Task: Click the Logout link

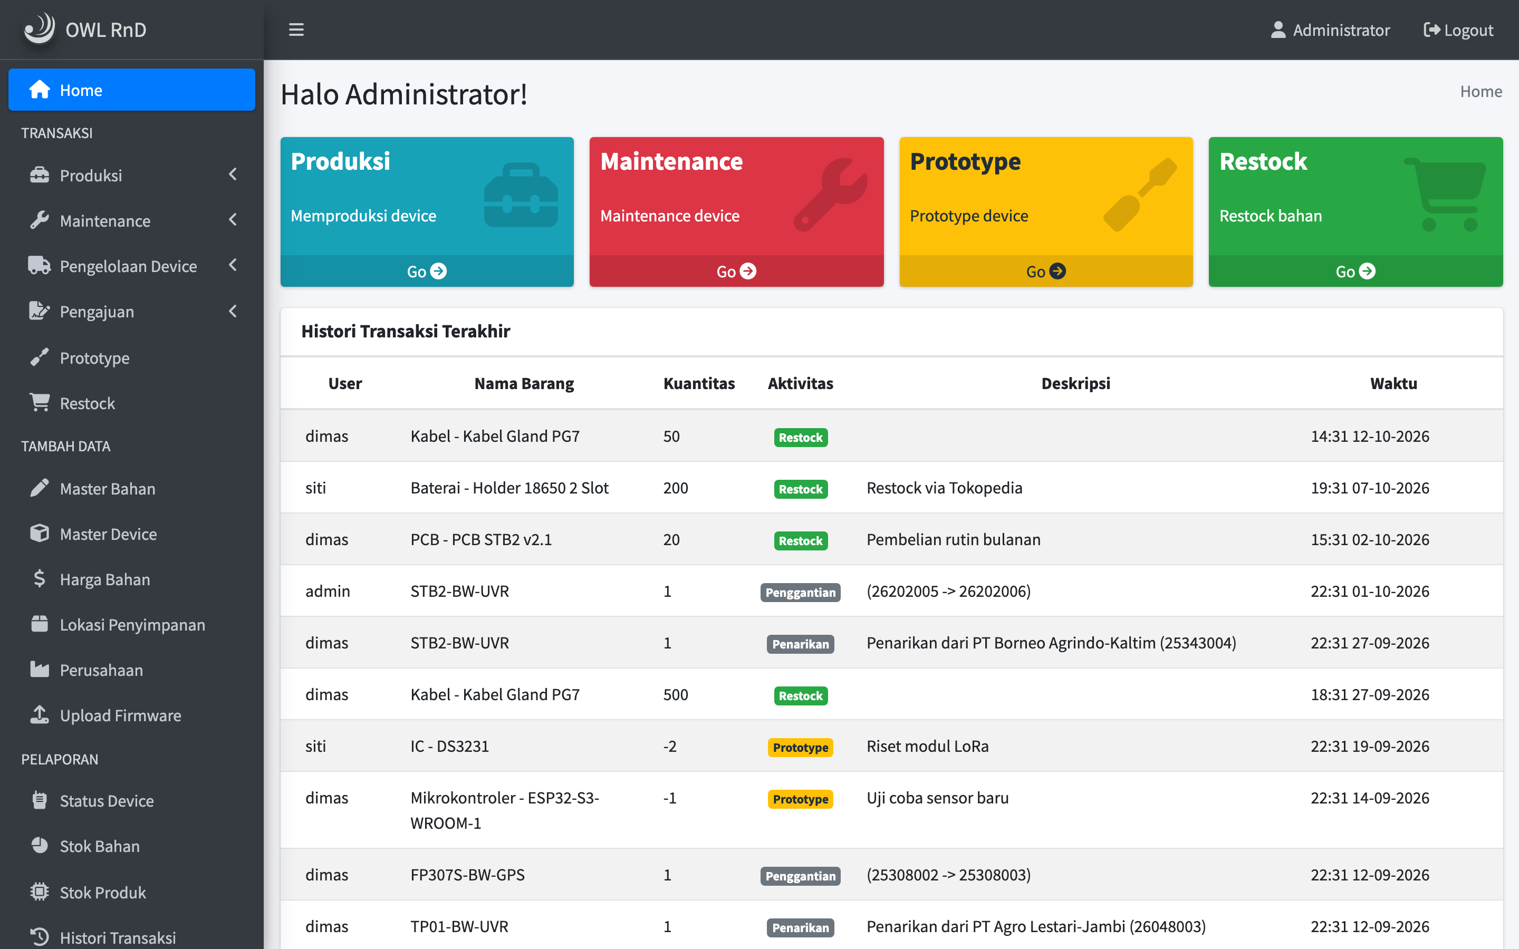Action: point(1458,30)
